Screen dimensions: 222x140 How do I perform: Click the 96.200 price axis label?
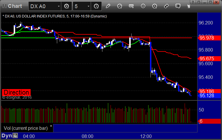(x=206, y=23)
